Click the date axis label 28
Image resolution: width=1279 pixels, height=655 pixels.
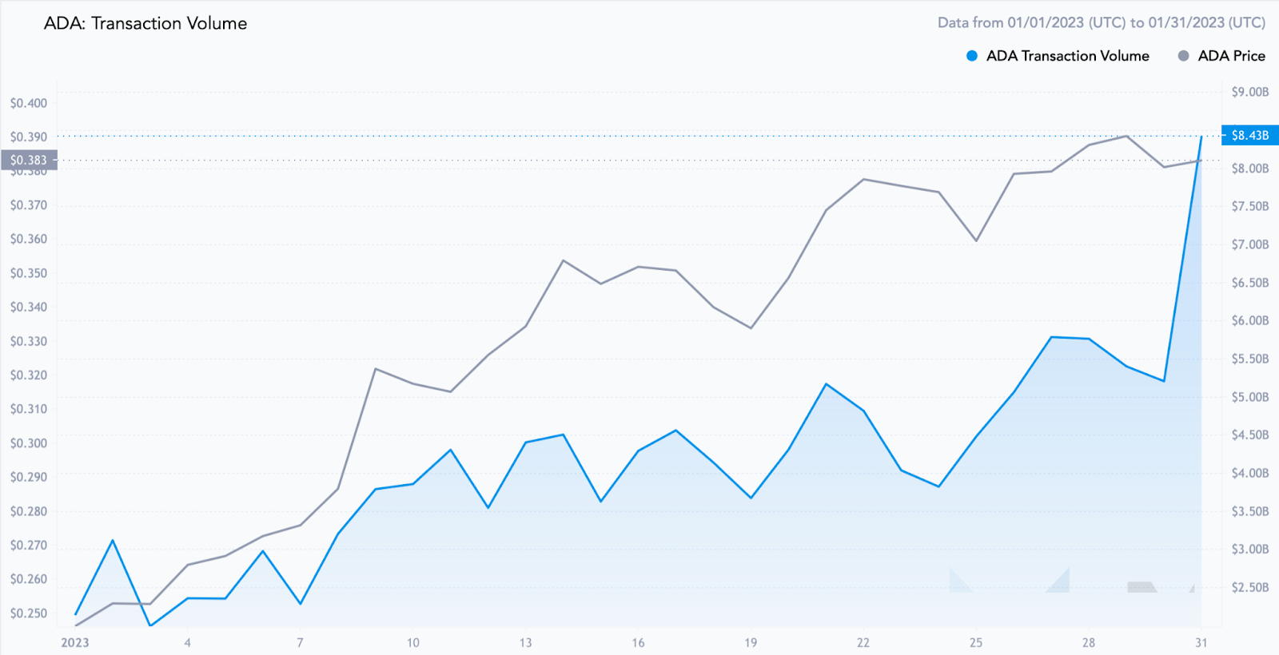[x=1089, y=642]
